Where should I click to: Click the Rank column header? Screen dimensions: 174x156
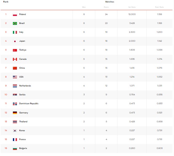6,2
